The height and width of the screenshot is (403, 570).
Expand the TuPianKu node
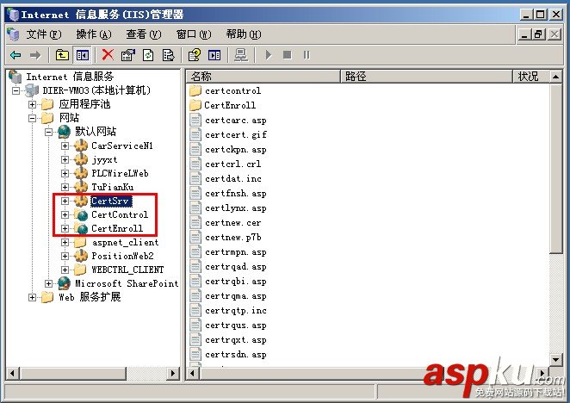coord(65,188)
